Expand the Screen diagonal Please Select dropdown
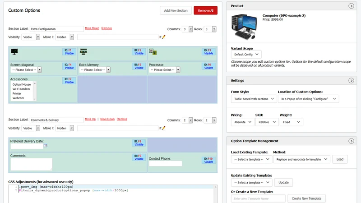 point(26,70)
